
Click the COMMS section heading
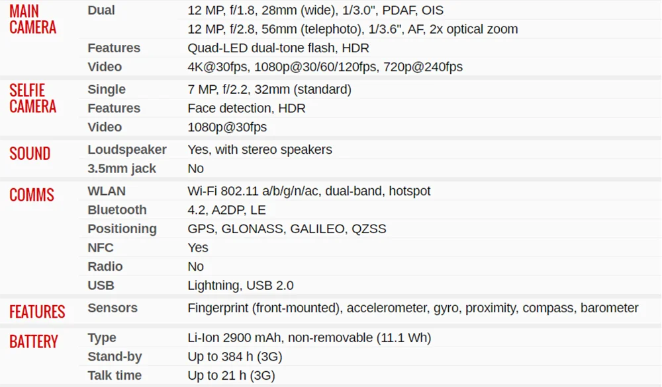[x=32, y=195]
